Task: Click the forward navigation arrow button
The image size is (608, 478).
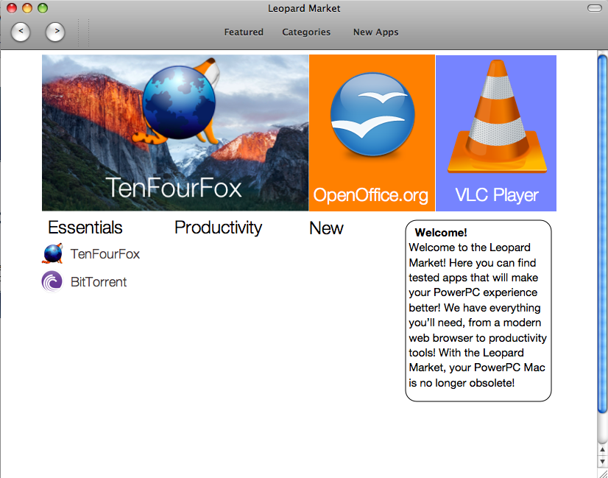Action: (x=55, y=32)
